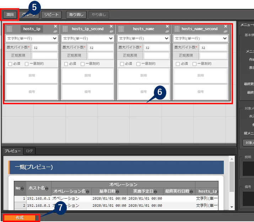Click the 正規表現 field of hosts_name
254x222 pixels.
click(156, 56)
